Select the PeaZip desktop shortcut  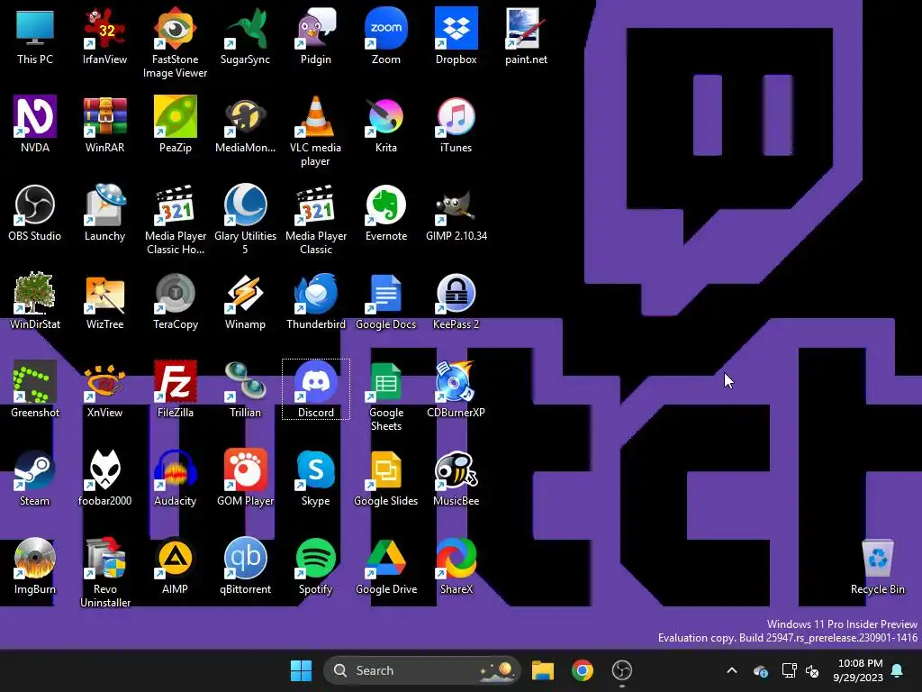[176, 124]
